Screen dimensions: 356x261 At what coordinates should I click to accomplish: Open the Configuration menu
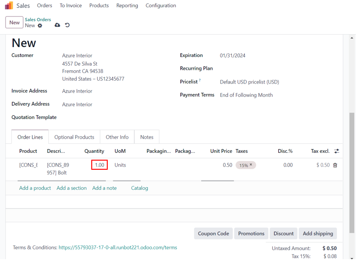(161, 5)
